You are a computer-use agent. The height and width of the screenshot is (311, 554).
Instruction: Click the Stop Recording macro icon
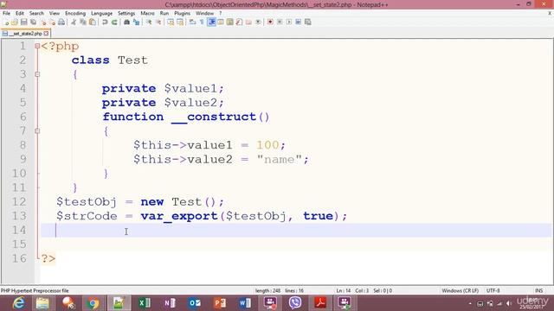pos(280,22)
